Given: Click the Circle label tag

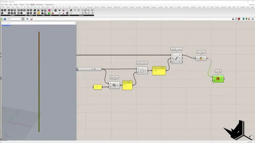Looking at the screenshot, I should point(218,71).
